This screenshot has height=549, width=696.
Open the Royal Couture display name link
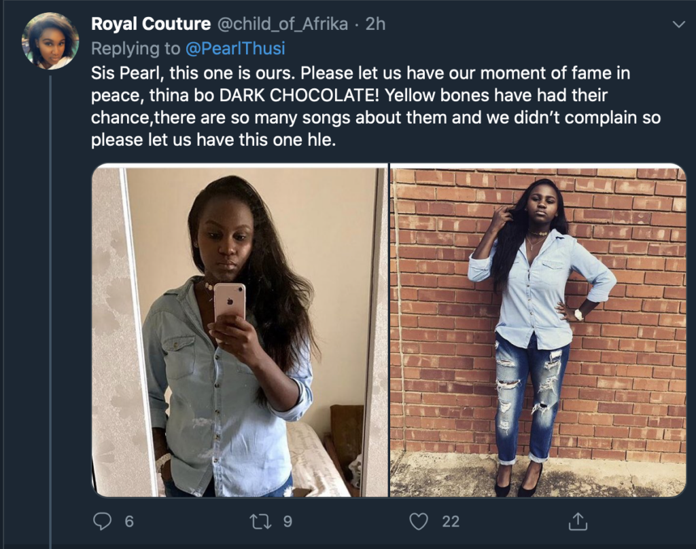pos(150,24)
